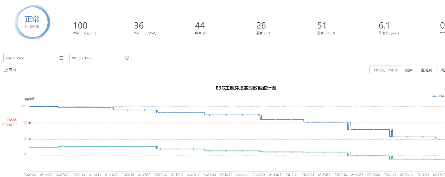Click the humidity value 51
Screen dimensions: 445x177
(x=322, y=26)
